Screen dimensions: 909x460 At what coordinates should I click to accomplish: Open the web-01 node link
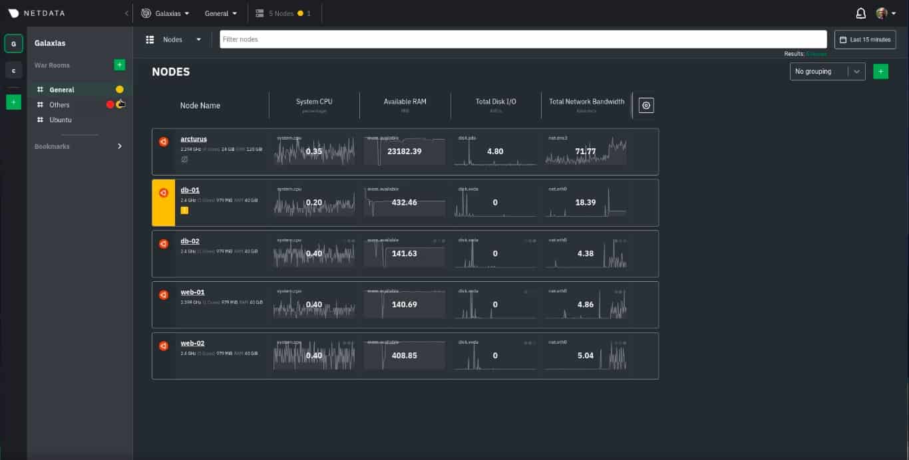192,292
